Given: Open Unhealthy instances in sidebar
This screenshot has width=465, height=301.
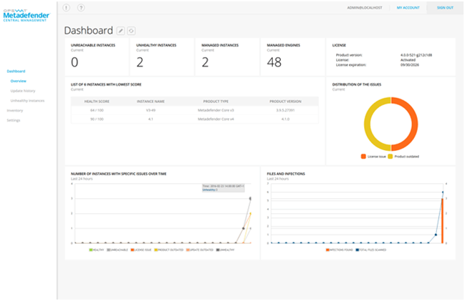Looking at the screenshot, I should click(x=27, y=101).
